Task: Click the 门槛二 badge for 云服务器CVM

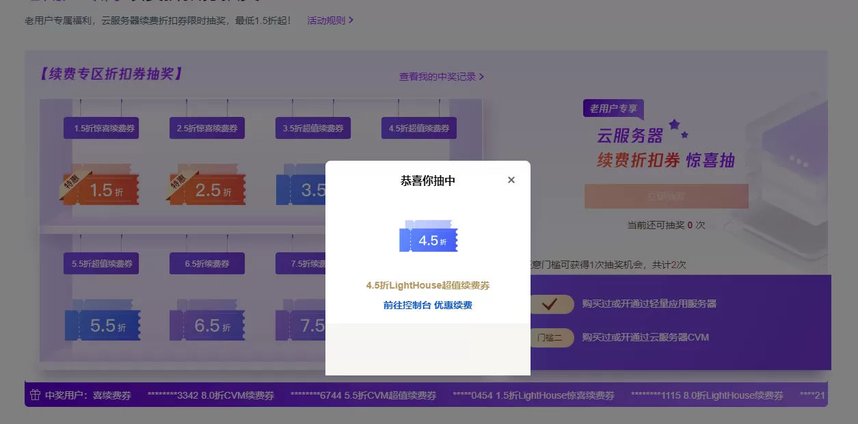Action: [551, 337]
